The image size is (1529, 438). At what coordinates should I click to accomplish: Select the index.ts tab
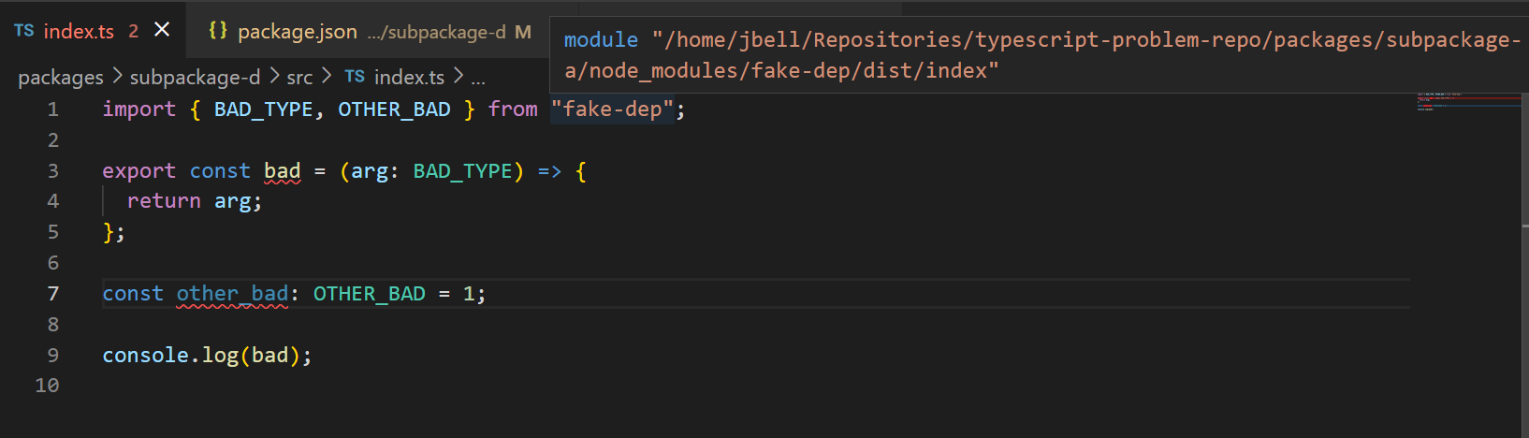click(79, 32)
